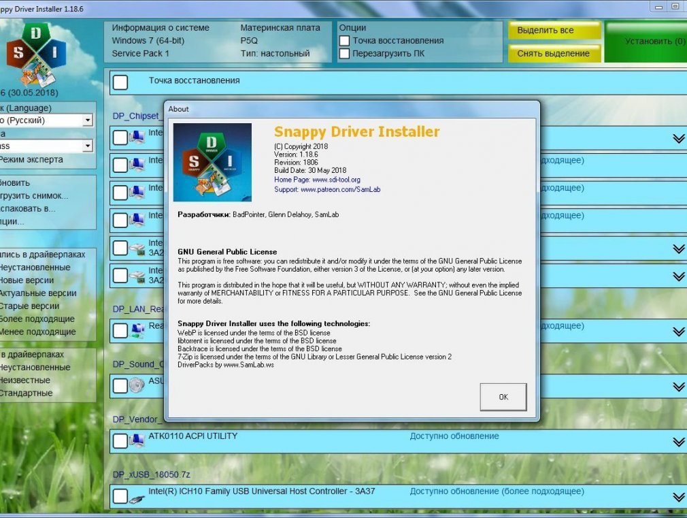Expand the first DP_Chipset driver row
Screen dimensions: 687x518
point(679,139)
